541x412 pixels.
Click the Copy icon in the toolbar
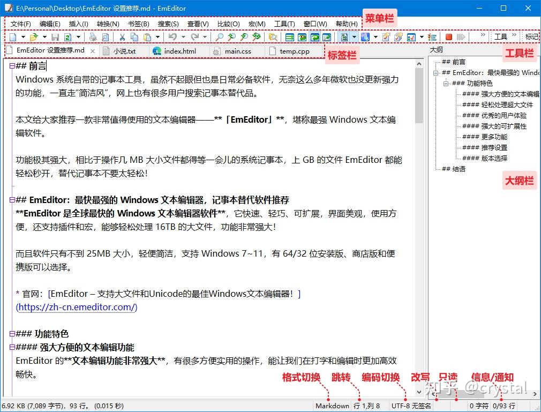pyautogui.click(x=134, y=37)
